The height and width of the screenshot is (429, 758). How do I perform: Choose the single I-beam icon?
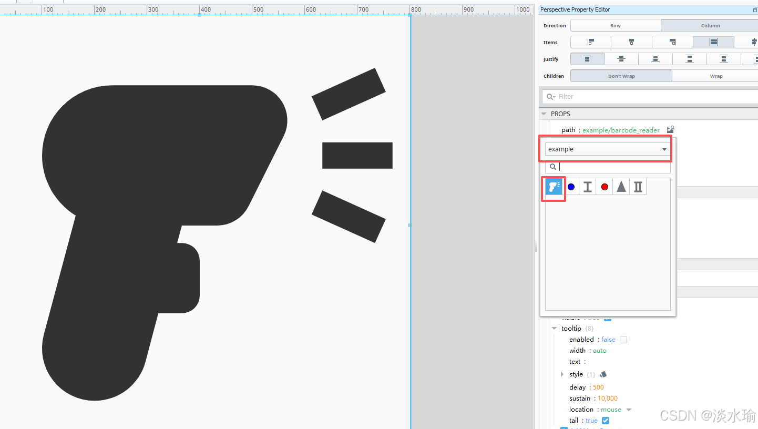point(588,187)
